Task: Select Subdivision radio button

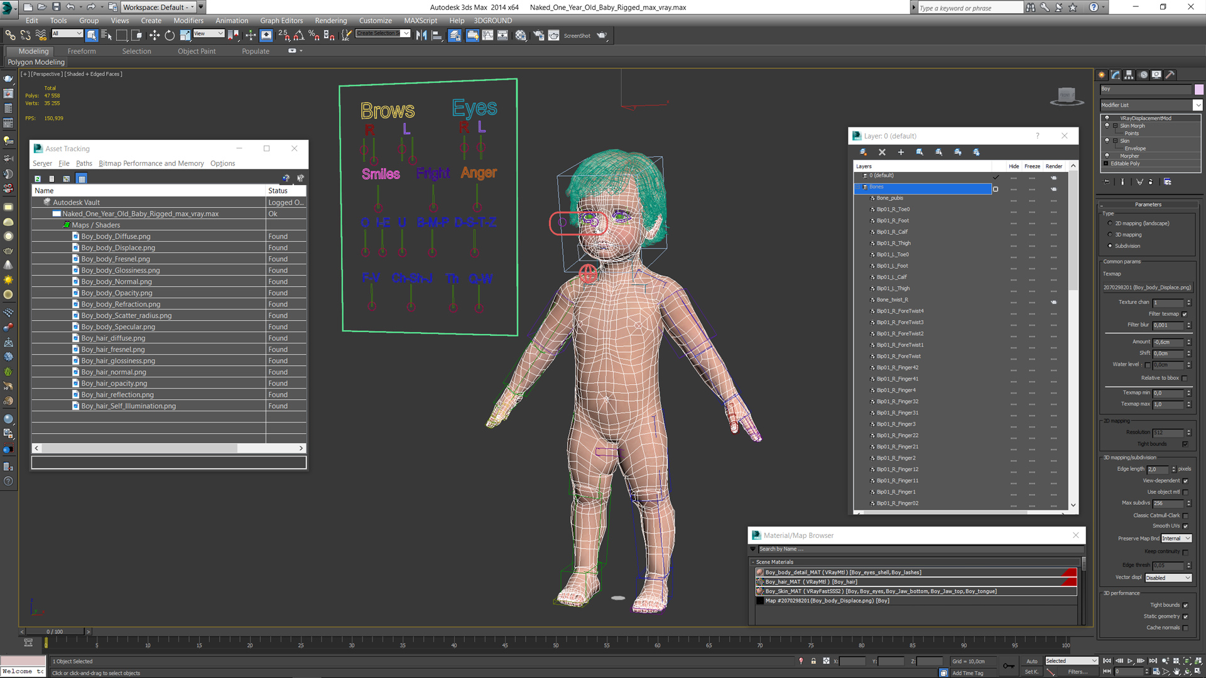Action: (1110, 246)
